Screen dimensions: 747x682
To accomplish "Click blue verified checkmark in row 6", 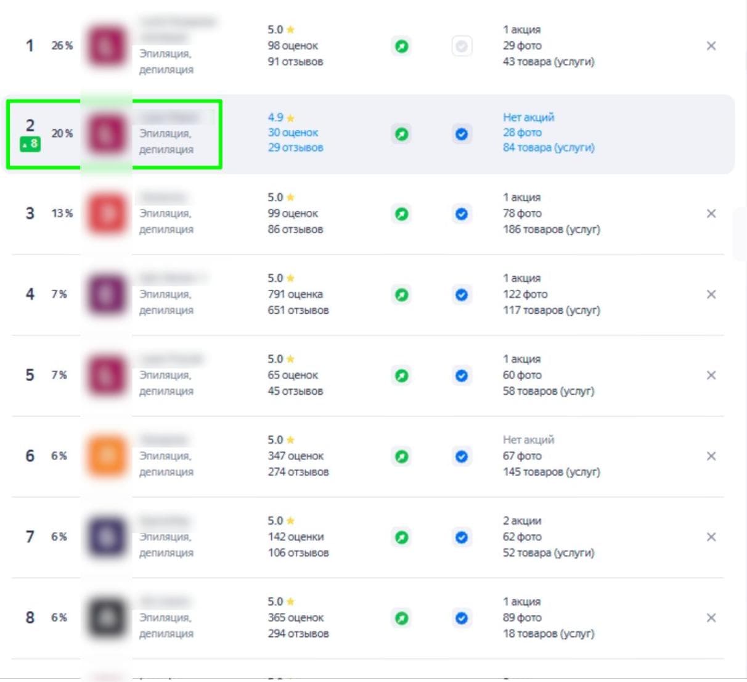I will point(461,456).
